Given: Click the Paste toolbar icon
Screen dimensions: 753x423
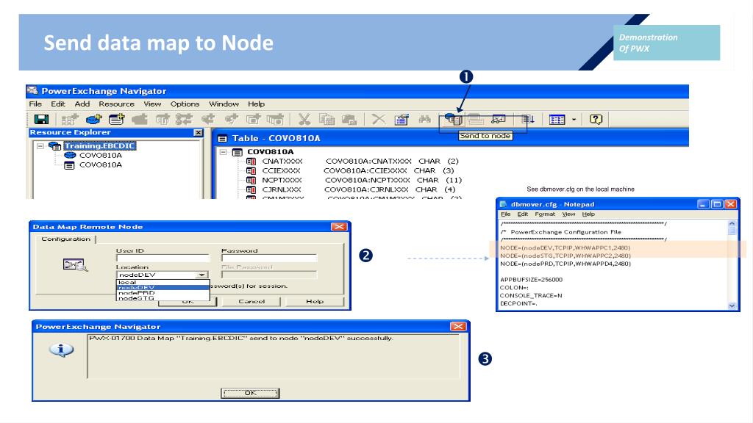Looking at the screenshot, I should (x=349, y=119).
